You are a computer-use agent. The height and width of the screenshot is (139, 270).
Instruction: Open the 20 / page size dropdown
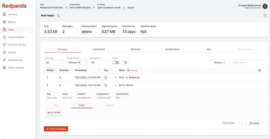click(256, 123)
